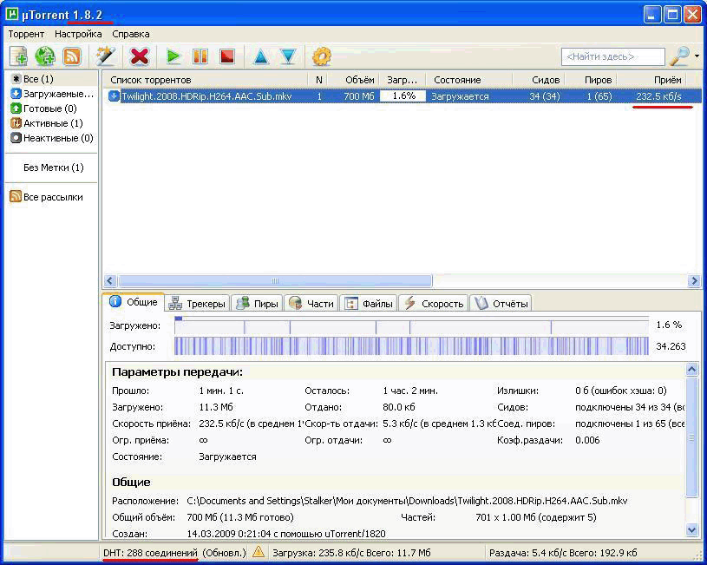
Task: Sort by N column header
Action: pos(318,80)
